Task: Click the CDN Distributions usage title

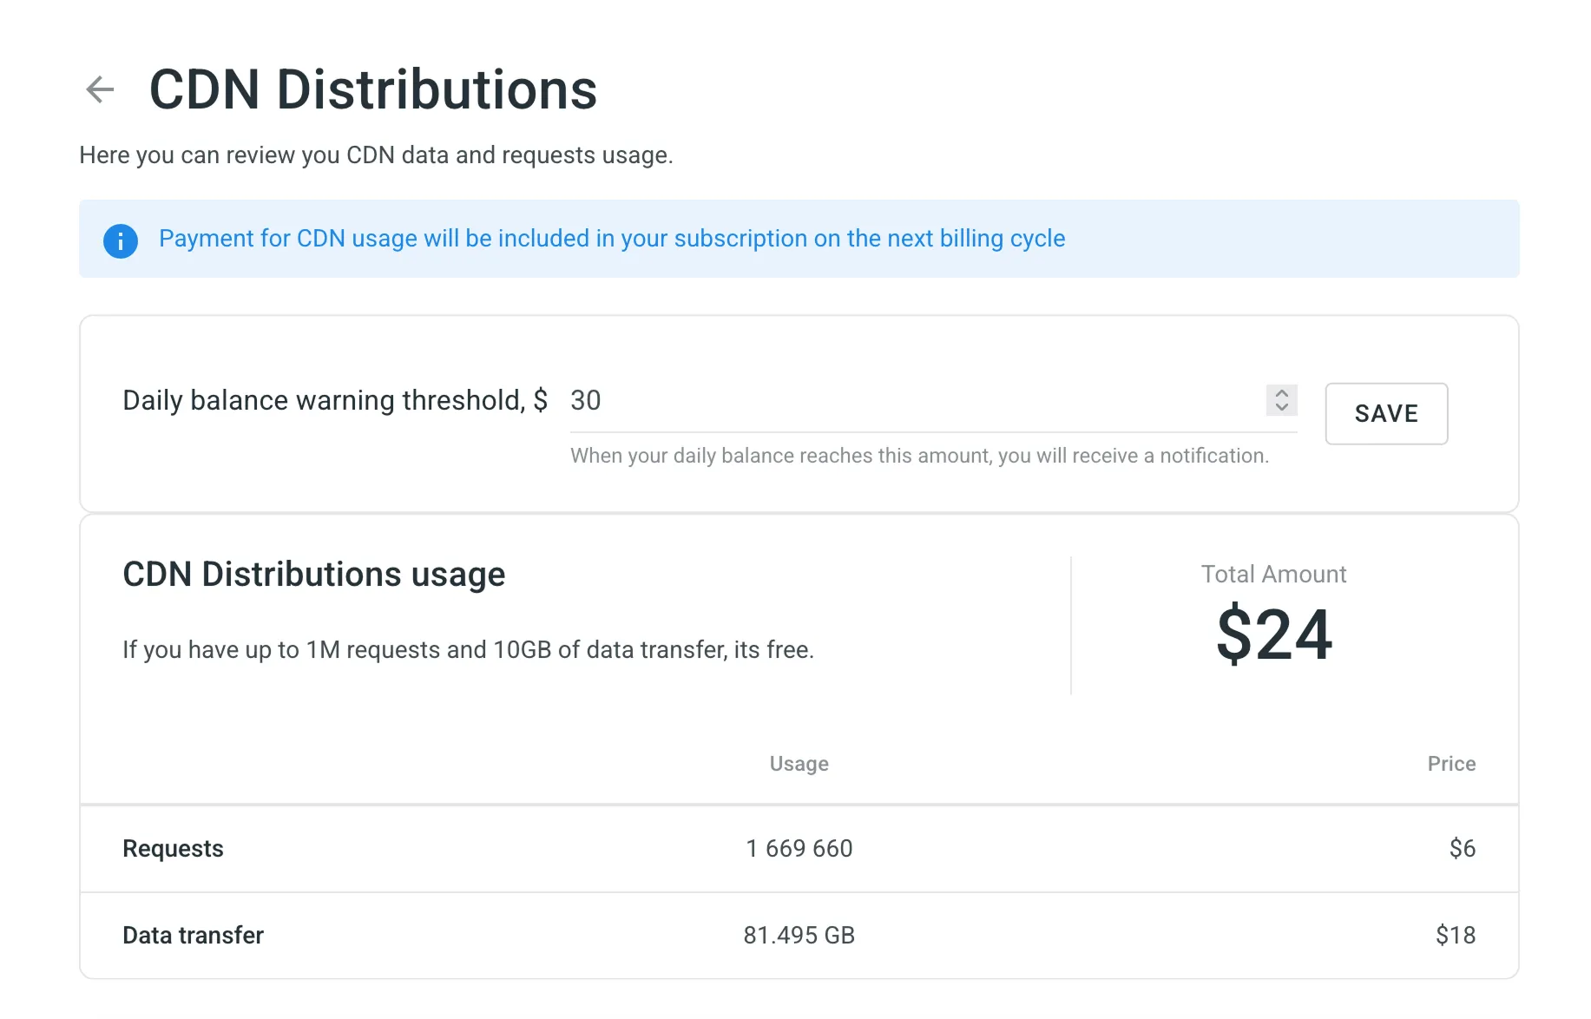Action: [x=313, y=574]
